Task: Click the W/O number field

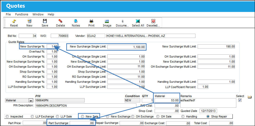Action: 60,36
